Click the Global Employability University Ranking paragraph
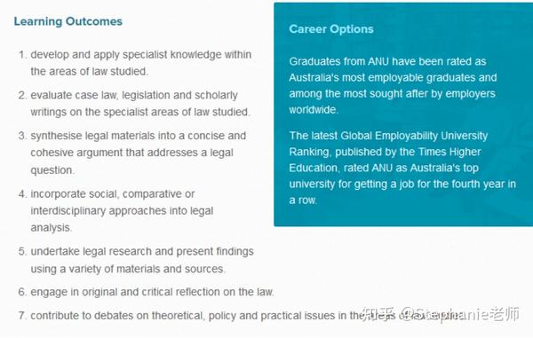The width and height of the screenshot is (533, 338). (x=402, y=168)
